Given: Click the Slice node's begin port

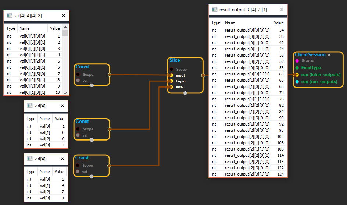Looking at the screenshot, I should pyautogui.click(x=171, y=81).
